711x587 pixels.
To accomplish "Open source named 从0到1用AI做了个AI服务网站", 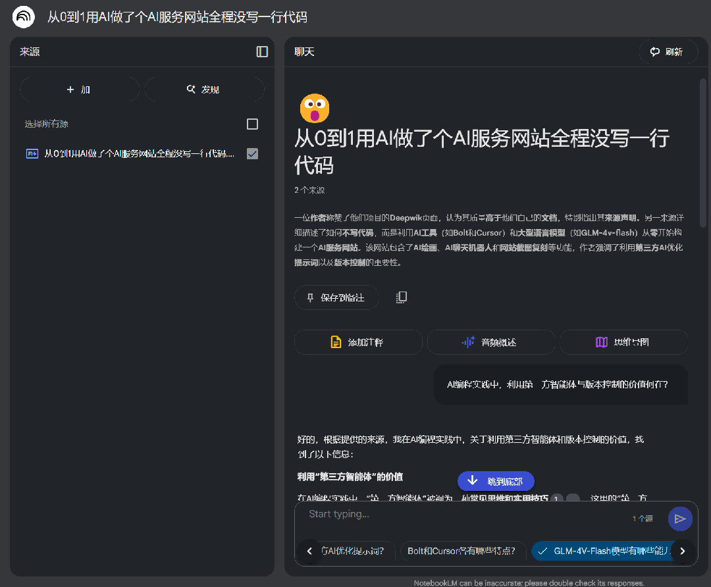I will pos(139,154).
